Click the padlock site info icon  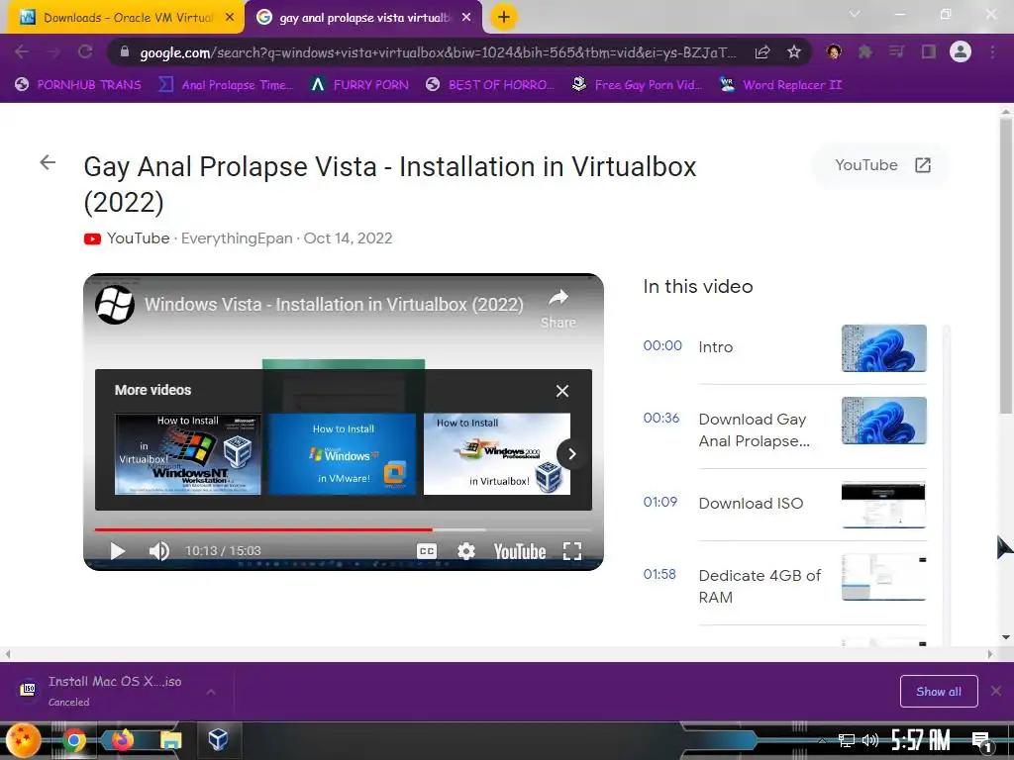[x=125, y=52]
